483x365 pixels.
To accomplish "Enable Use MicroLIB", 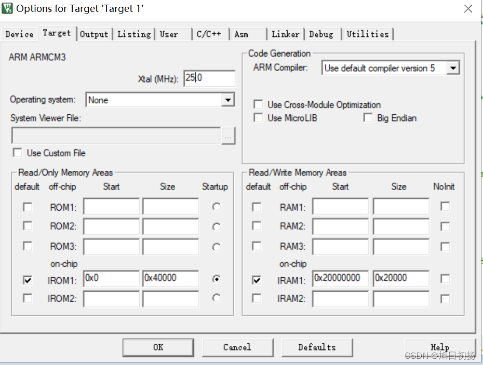I will [258, 118].
